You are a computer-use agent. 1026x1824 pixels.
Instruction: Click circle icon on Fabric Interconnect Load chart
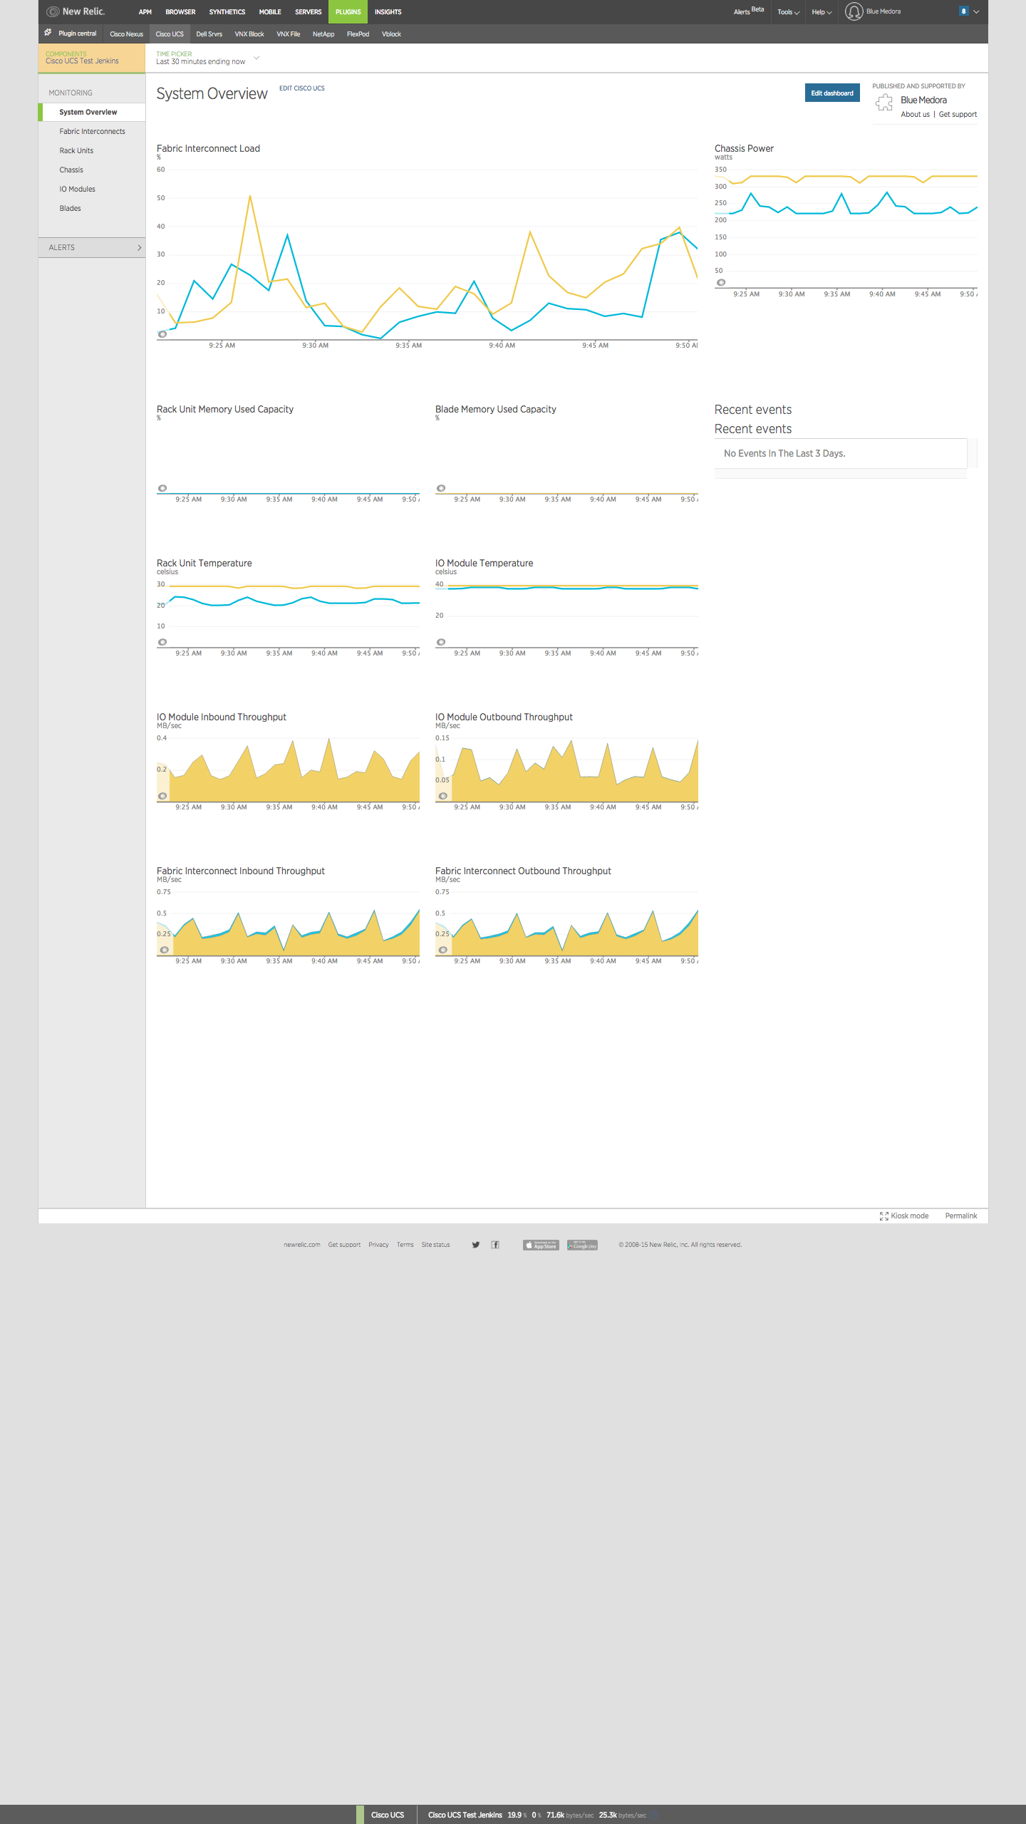click(x=162, y=334)
